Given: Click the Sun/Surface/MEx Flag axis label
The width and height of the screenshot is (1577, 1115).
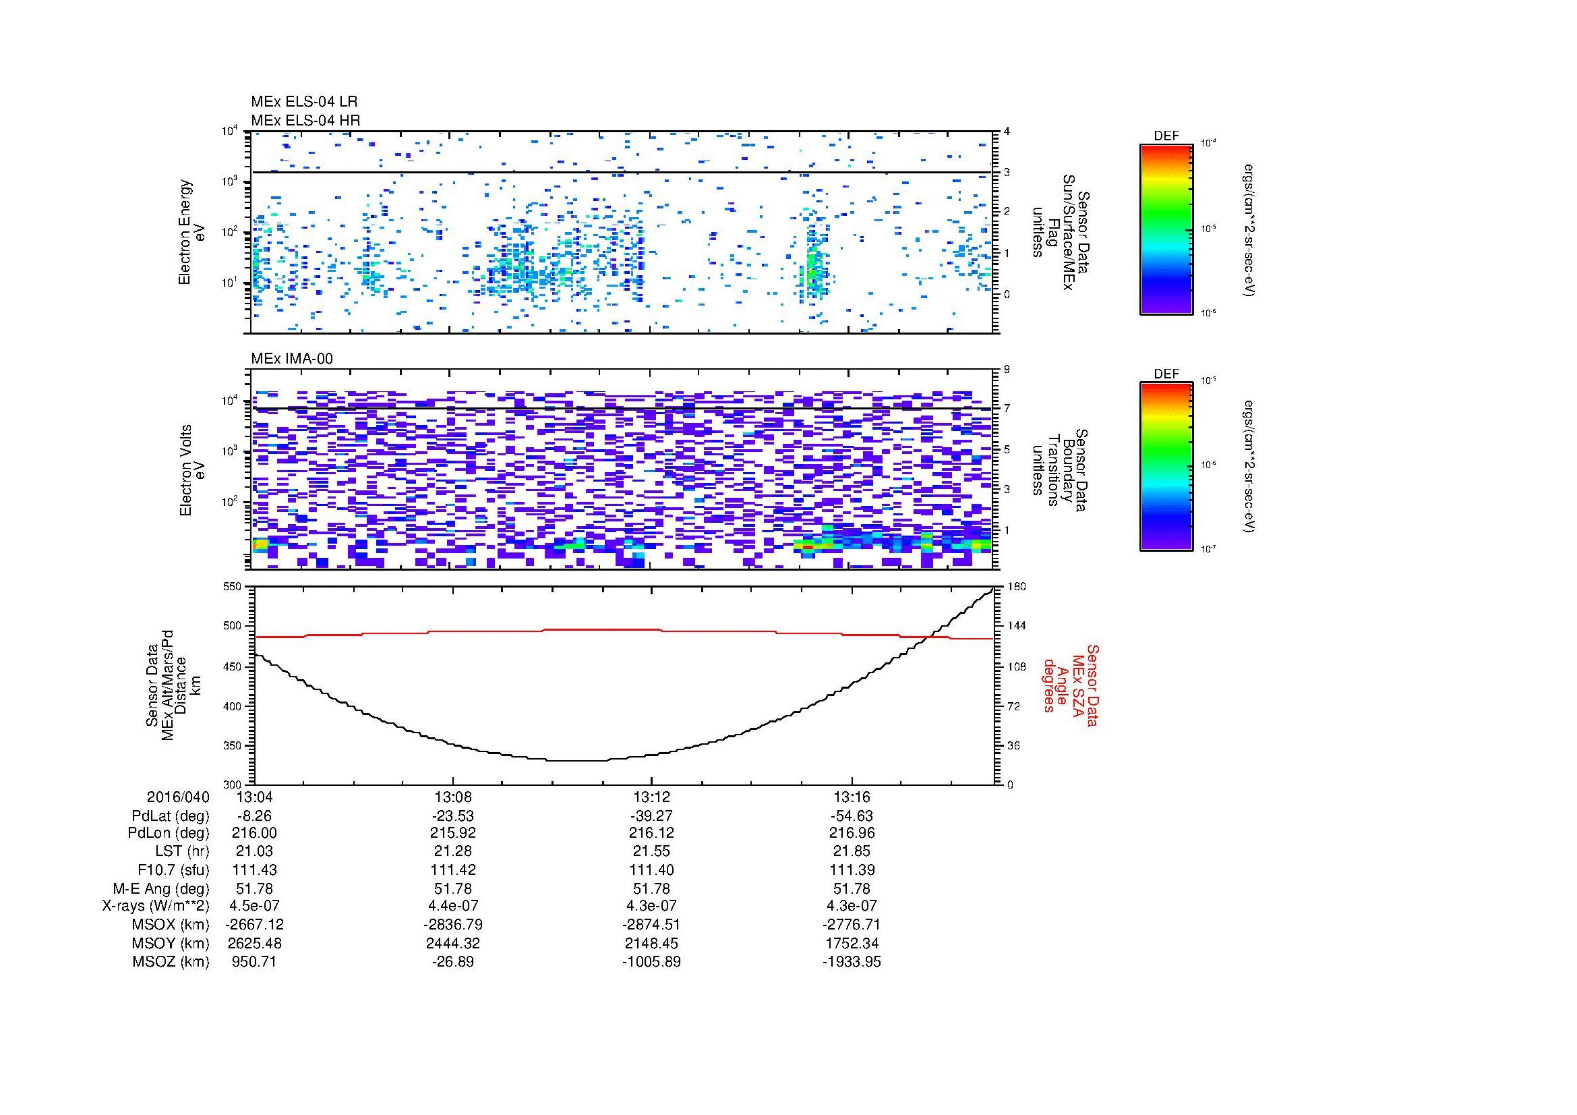Looking at the screenshot, I should (x=1061, y=232).
